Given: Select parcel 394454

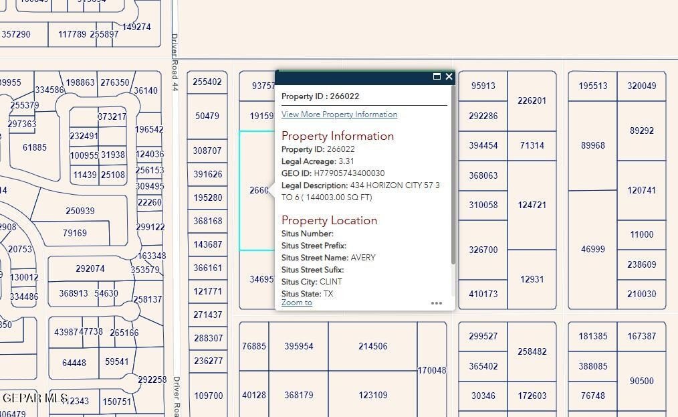Looking at the screenshot, I should tap(483, 145).
